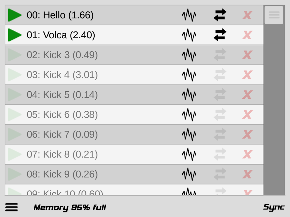Delete sample 04: Kick 5
The image size is (290, 217).
[247, 95]
